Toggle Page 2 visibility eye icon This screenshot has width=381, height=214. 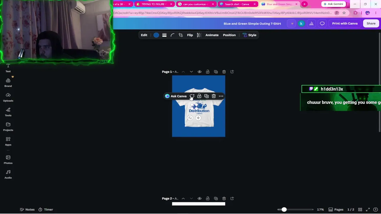click(199, 199)
